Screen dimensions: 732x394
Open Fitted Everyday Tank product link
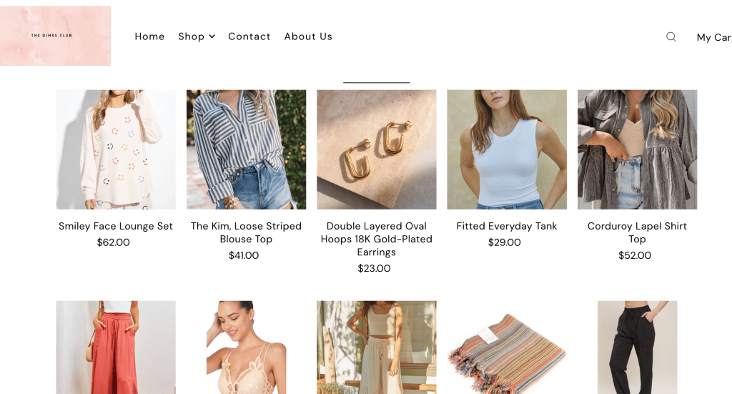507,226
